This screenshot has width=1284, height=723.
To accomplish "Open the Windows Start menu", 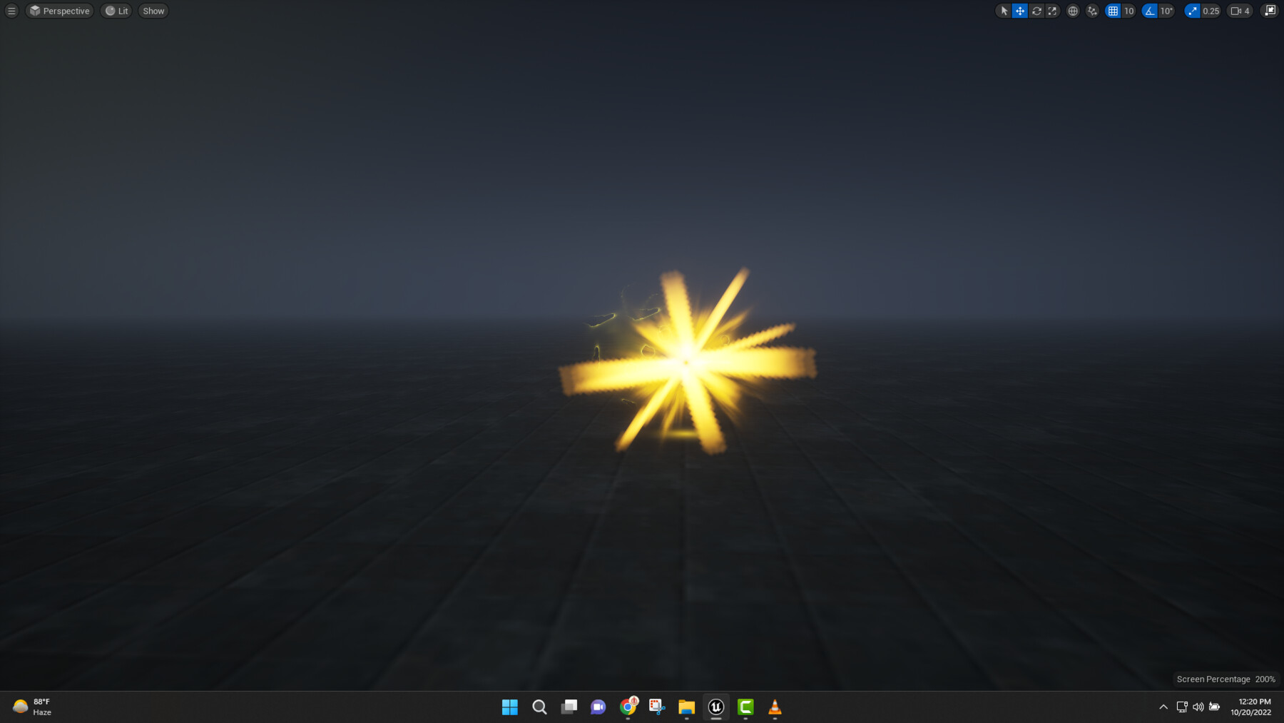I will (510, 707).
